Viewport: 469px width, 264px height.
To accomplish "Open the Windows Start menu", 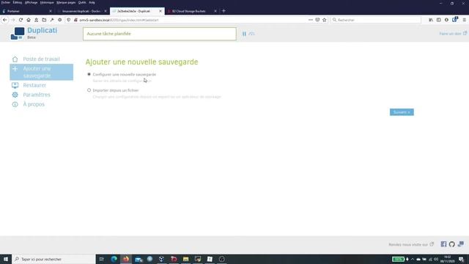I will (x=6, y=259).
